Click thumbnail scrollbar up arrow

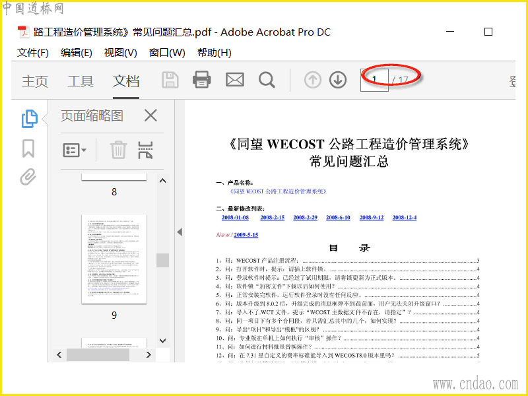pyautogui.click(x=162, y=181)
